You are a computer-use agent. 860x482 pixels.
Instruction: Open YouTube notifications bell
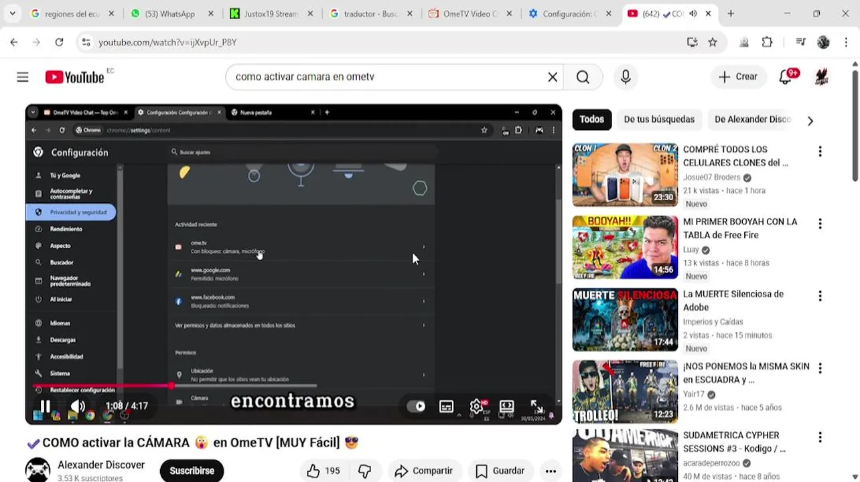pos(786,77)
